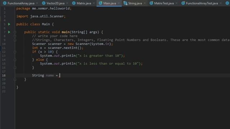Screen dimensions: 230x129
Task: Close the Main.java tab
Action: coord(119,3)
